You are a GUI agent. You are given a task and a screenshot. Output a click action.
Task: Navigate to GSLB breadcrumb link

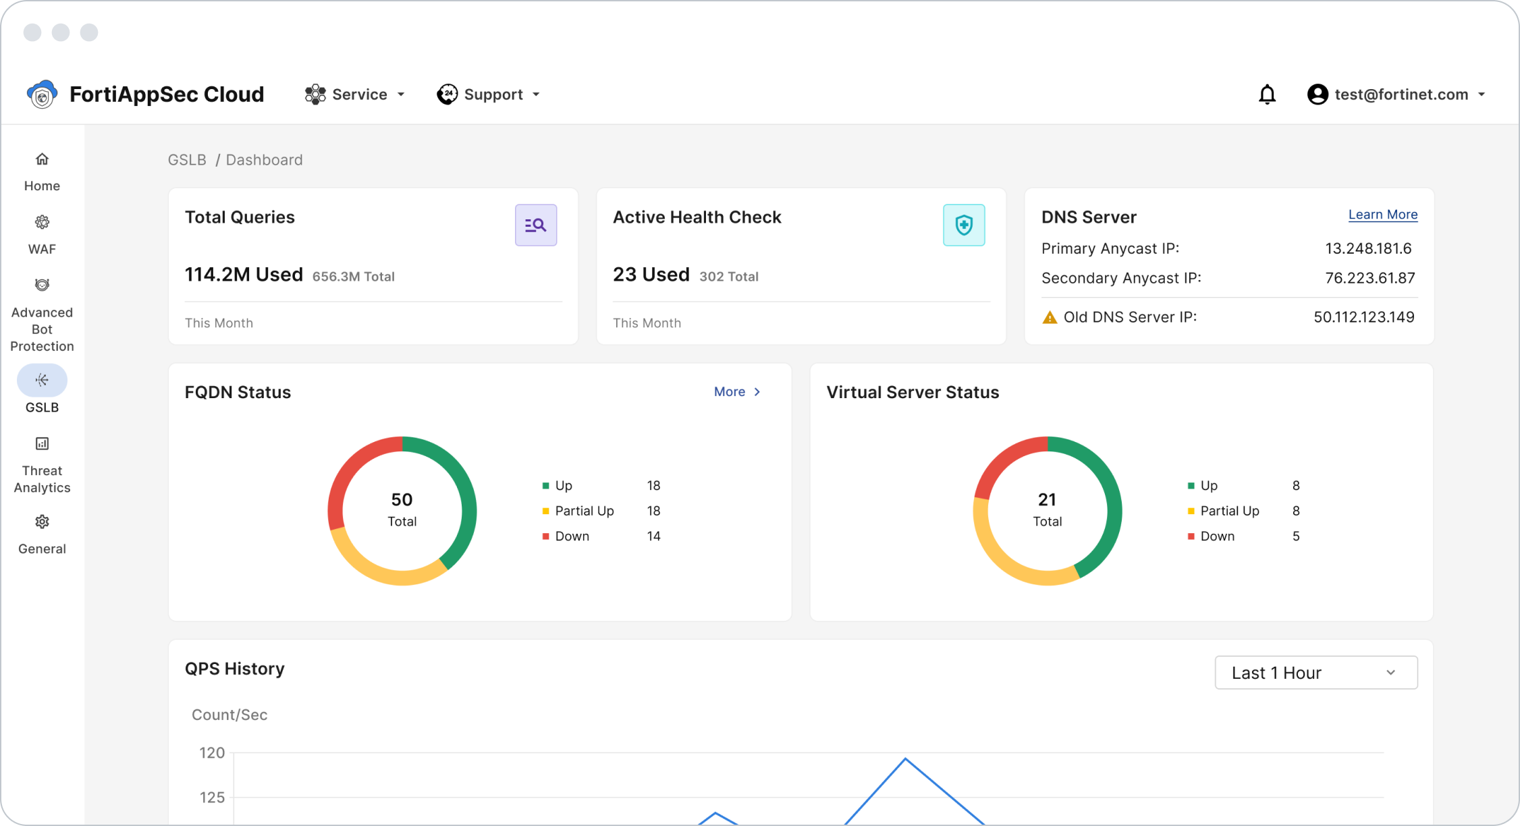point(187,160)
